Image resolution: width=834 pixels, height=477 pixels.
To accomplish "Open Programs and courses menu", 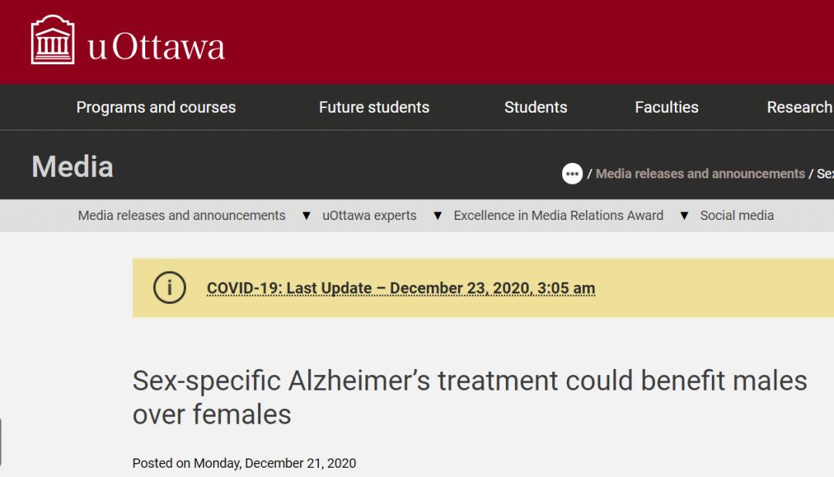I will (x=156, y=107).
